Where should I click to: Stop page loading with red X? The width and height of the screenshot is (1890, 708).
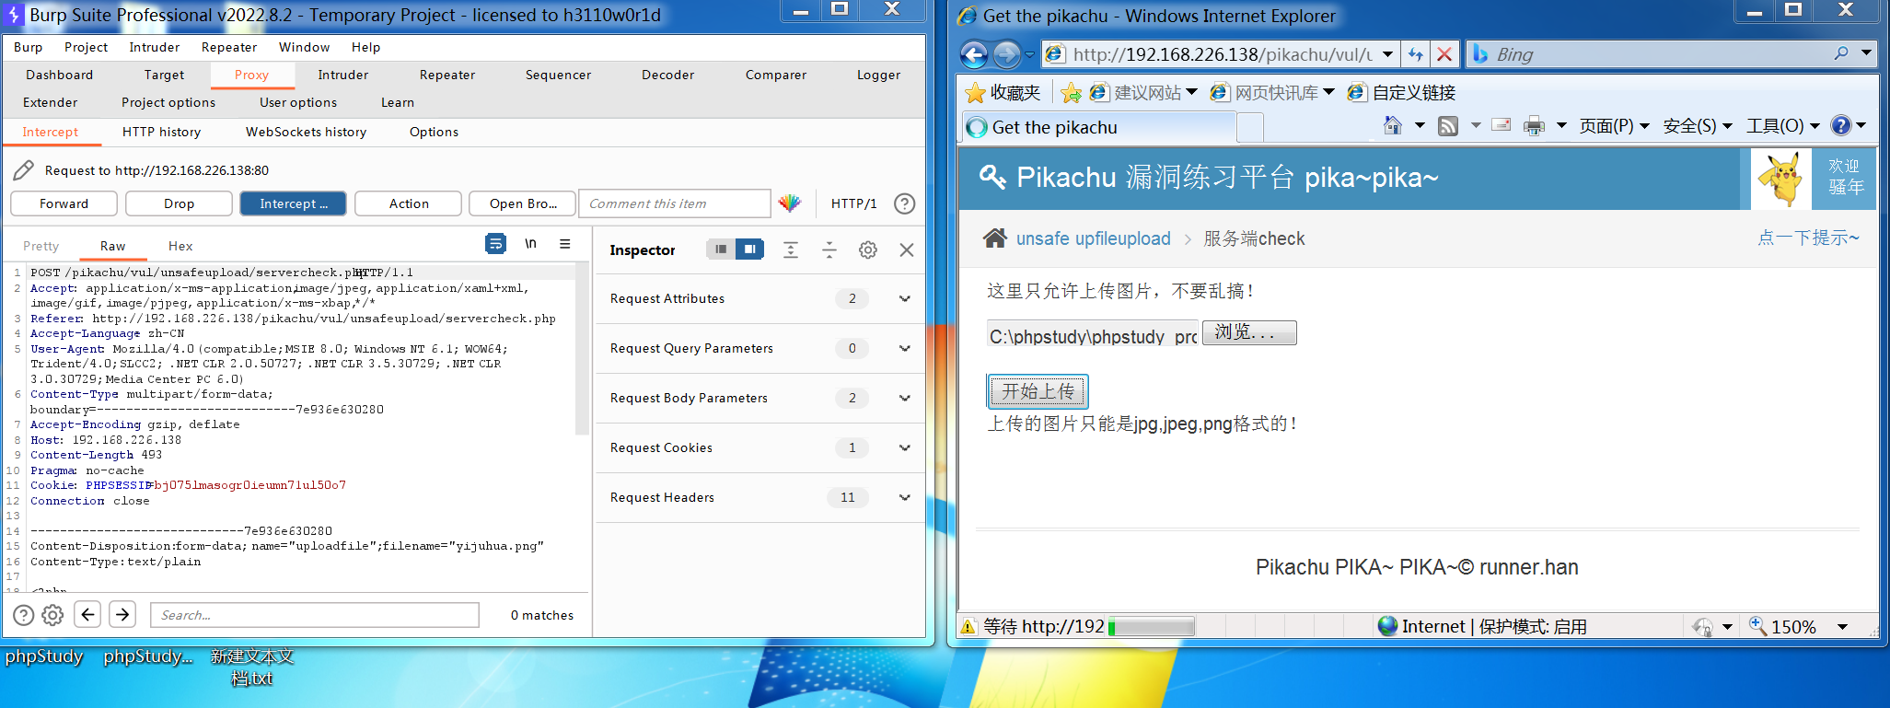coord(1444,54)
